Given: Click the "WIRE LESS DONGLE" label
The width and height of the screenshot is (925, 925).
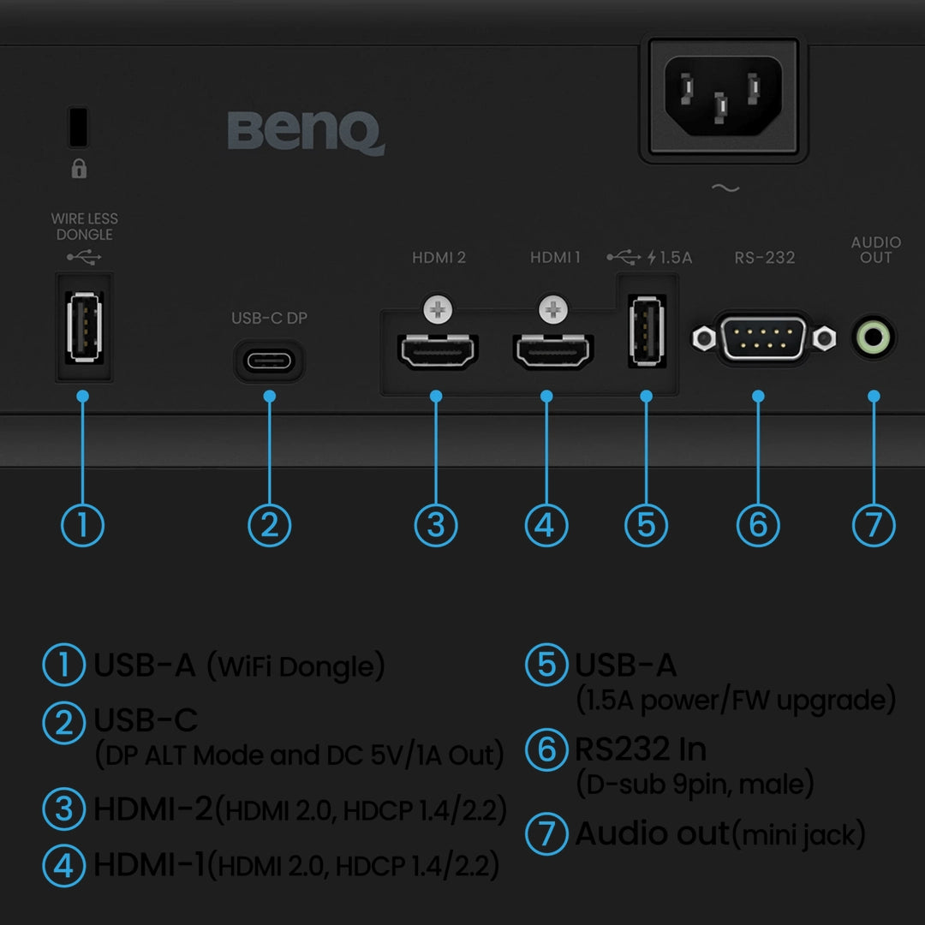Looking at the screenshot, I should [84, 227].
